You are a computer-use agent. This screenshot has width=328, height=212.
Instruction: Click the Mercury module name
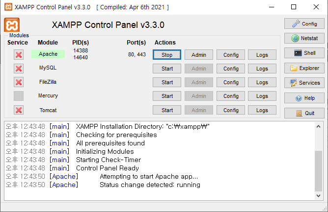click(x=48, y=95)
